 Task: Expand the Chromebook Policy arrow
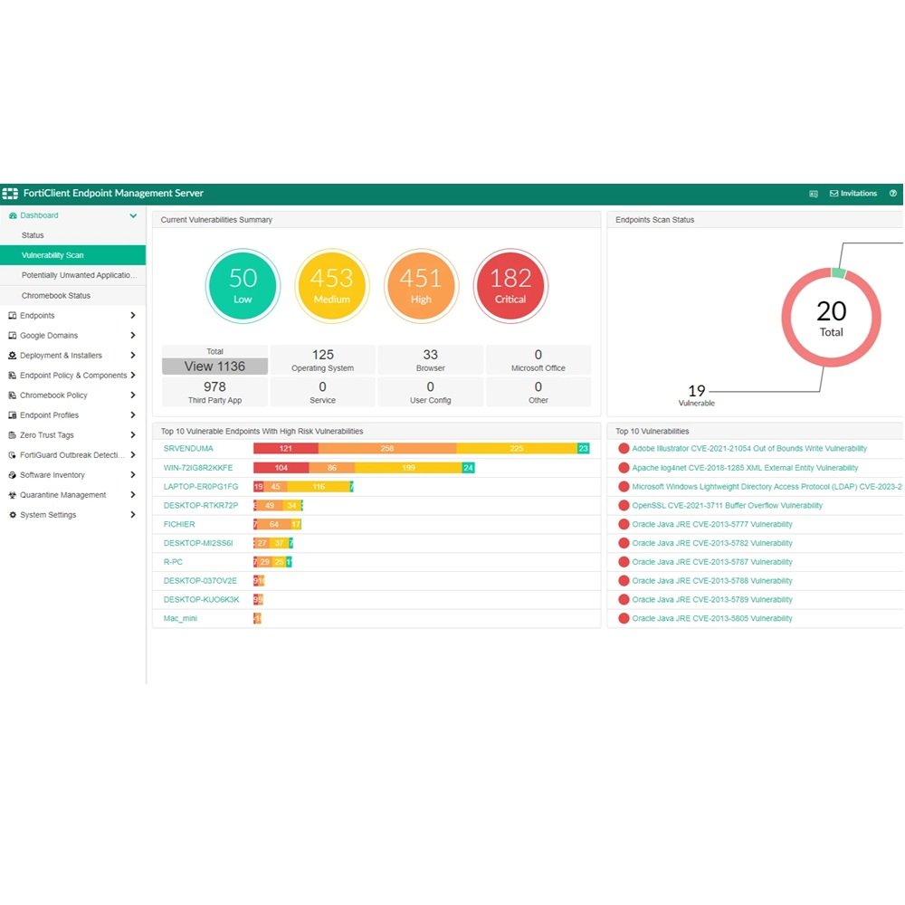pyautogui.click(x=133, y=395)
